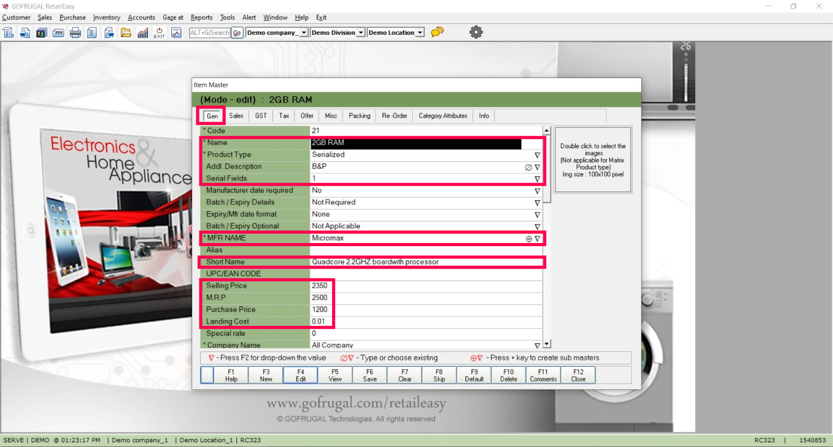The image size is (833, 447).
Task: Click the ALT+G Search input box
Action: (x=209, y=33)
